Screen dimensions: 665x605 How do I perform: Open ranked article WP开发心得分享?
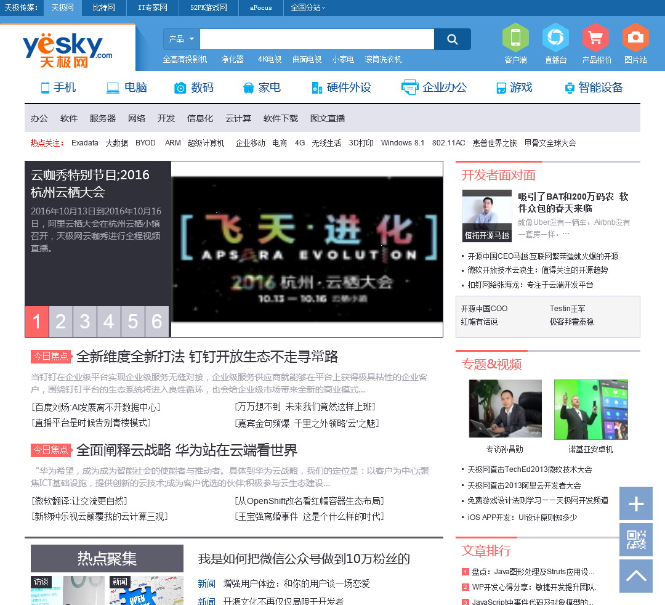coord(534,587)
